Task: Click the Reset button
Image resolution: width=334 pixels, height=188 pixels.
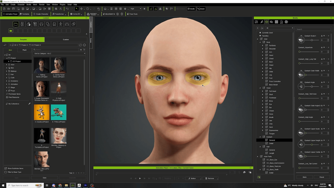Action: 322,177
